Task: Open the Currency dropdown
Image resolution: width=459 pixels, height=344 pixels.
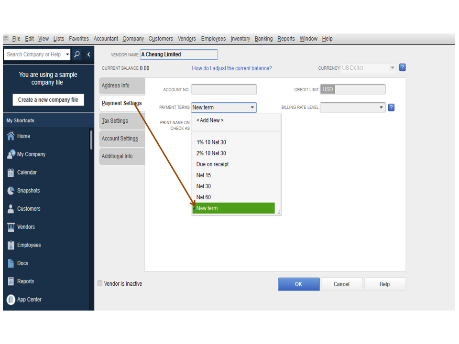Action: 392,68
